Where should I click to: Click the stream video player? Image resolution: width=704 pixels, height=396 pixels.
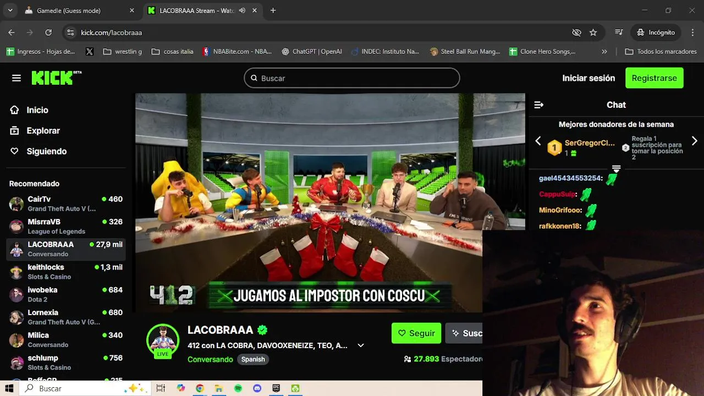(x=330, y=203)
